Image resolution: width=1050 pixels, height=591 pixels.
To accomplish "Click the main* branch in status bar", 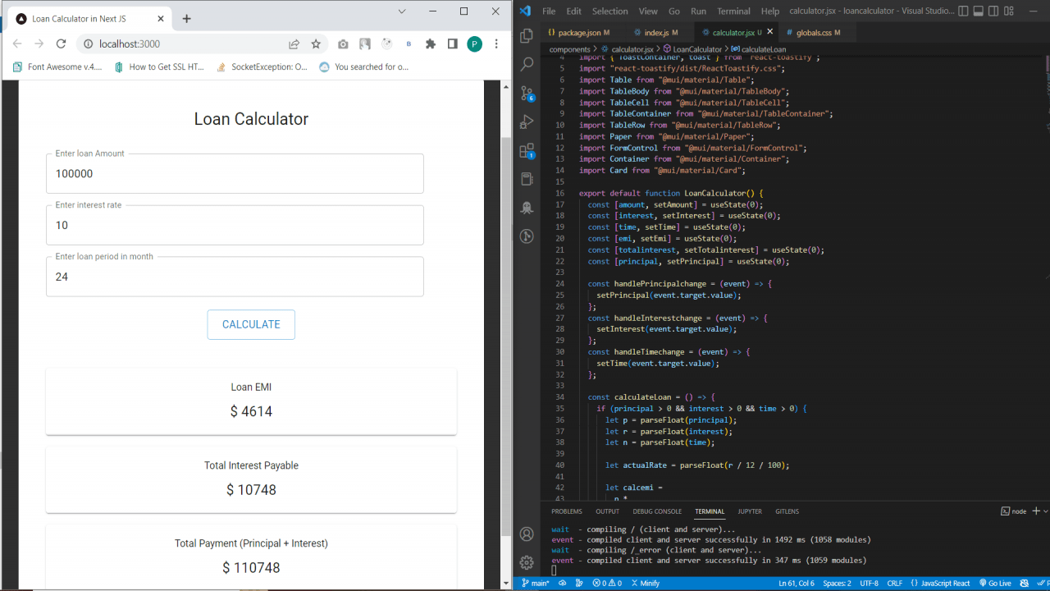I will (536, 583).
